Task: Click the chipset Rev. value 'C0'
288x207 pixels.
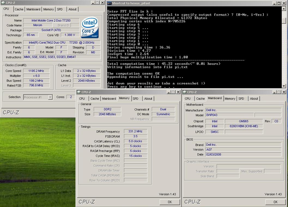Action: tap(276, 121)
